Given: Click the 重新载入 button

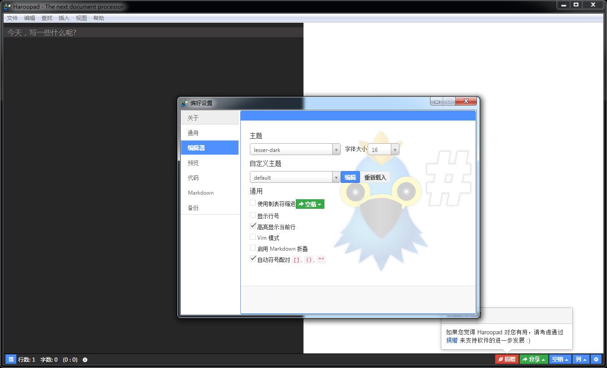Looking at the screenshot, I should point(375,177).
